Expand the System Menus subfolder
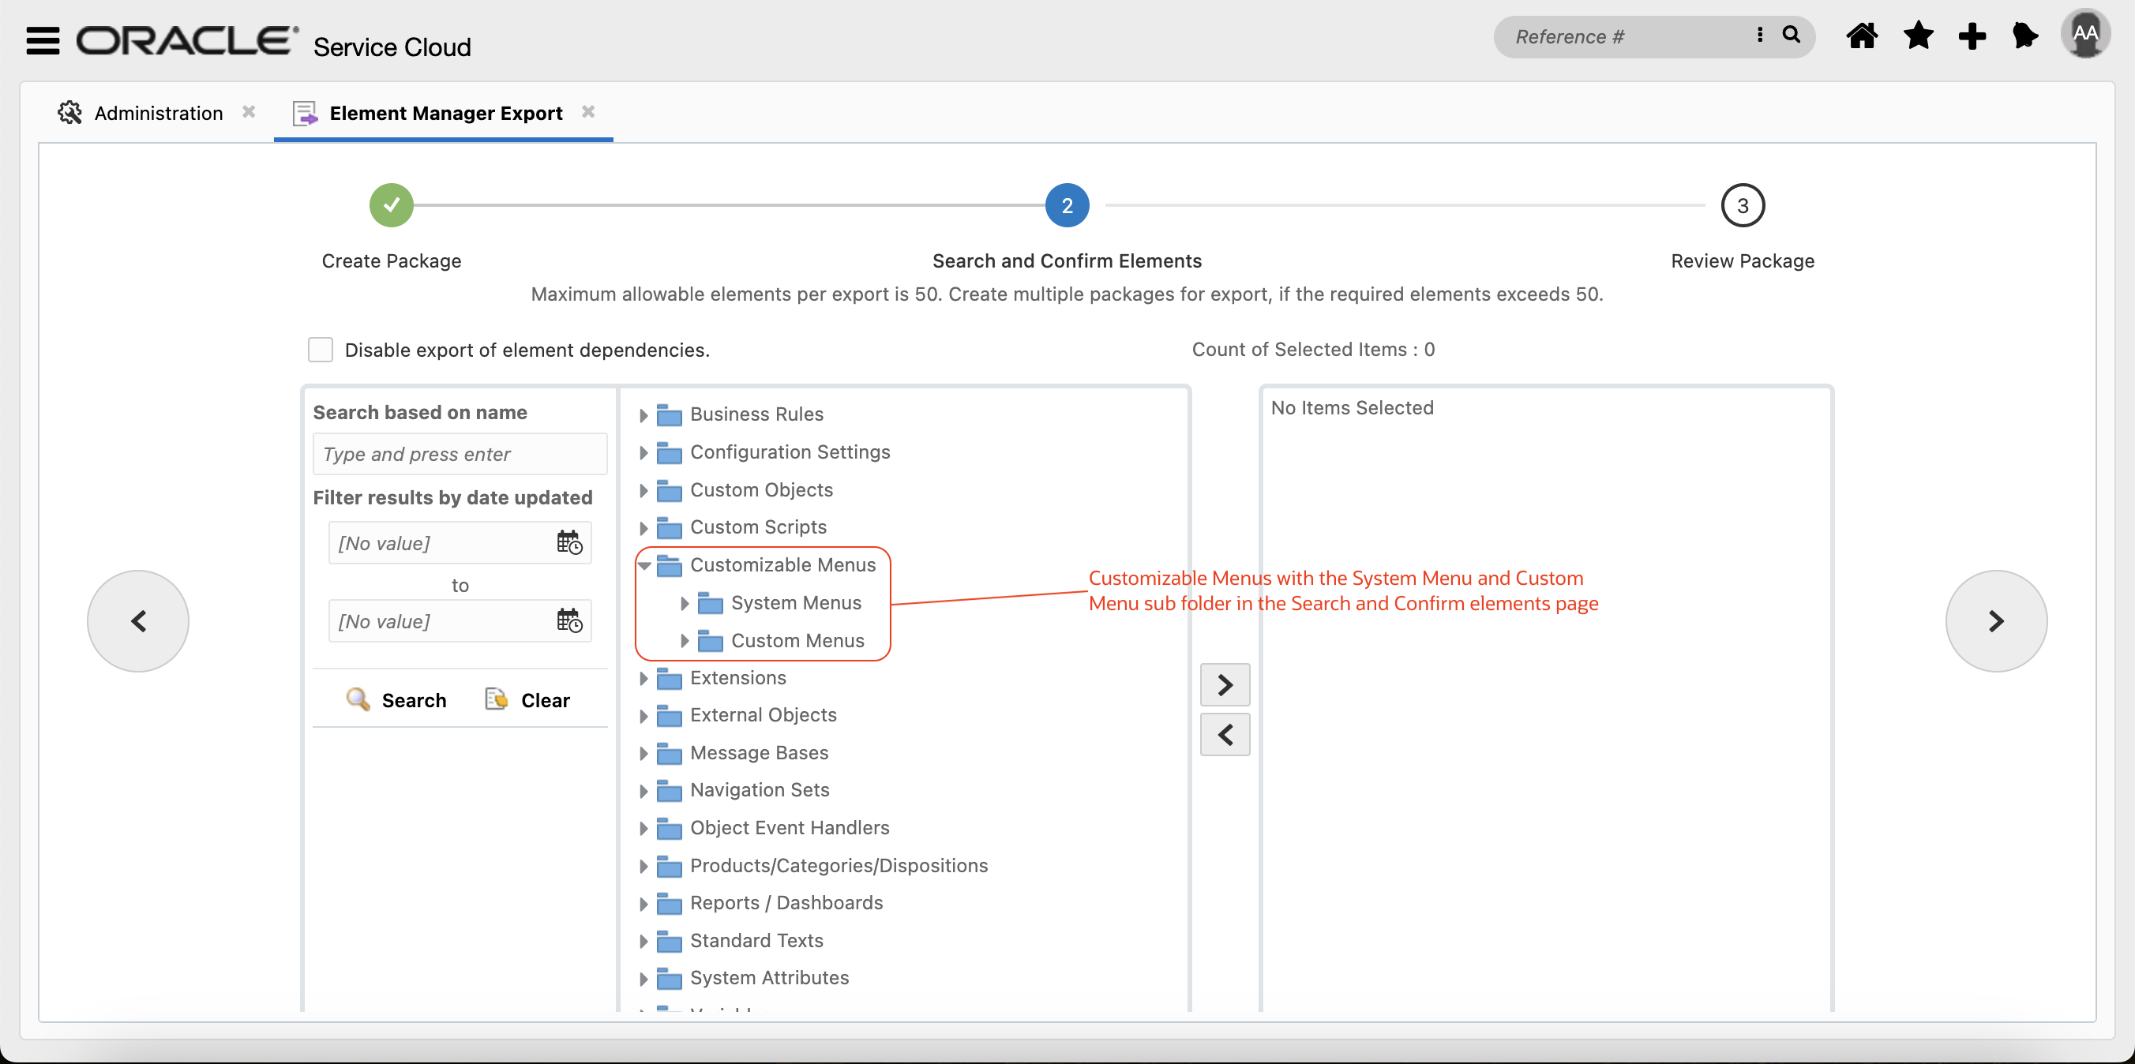The height and width of the screenshot is (1064, 2135). coord(685,603)
